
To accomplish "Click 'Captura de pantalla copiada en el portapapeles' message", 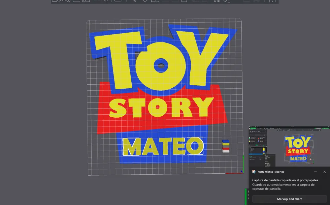I will [x=285, y=180].
